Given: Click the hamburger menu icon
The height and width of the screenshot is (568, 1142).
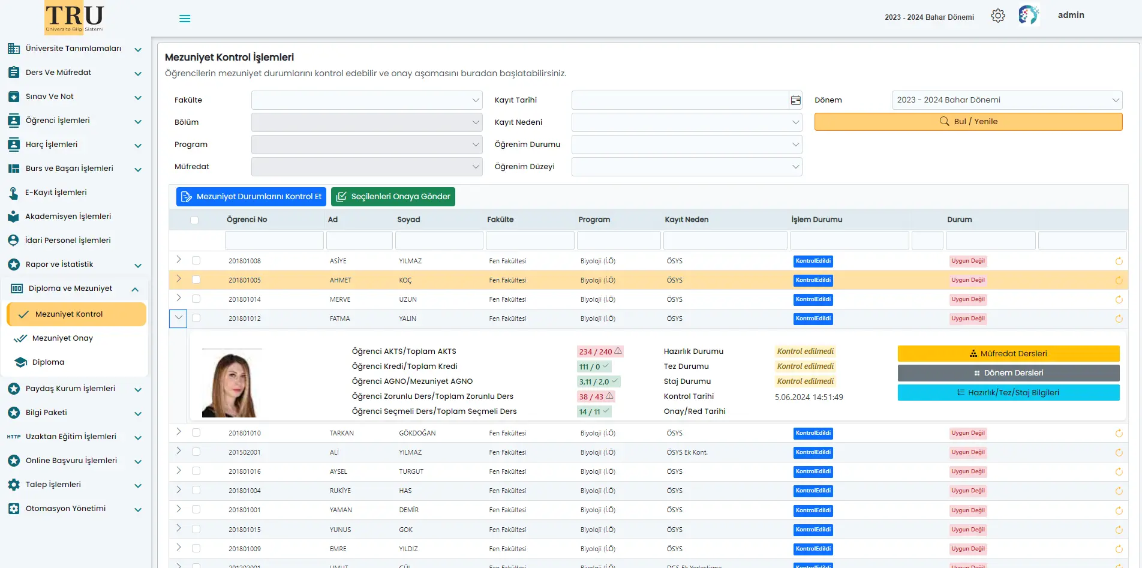Looking at the screenshot, I should 185,19.
